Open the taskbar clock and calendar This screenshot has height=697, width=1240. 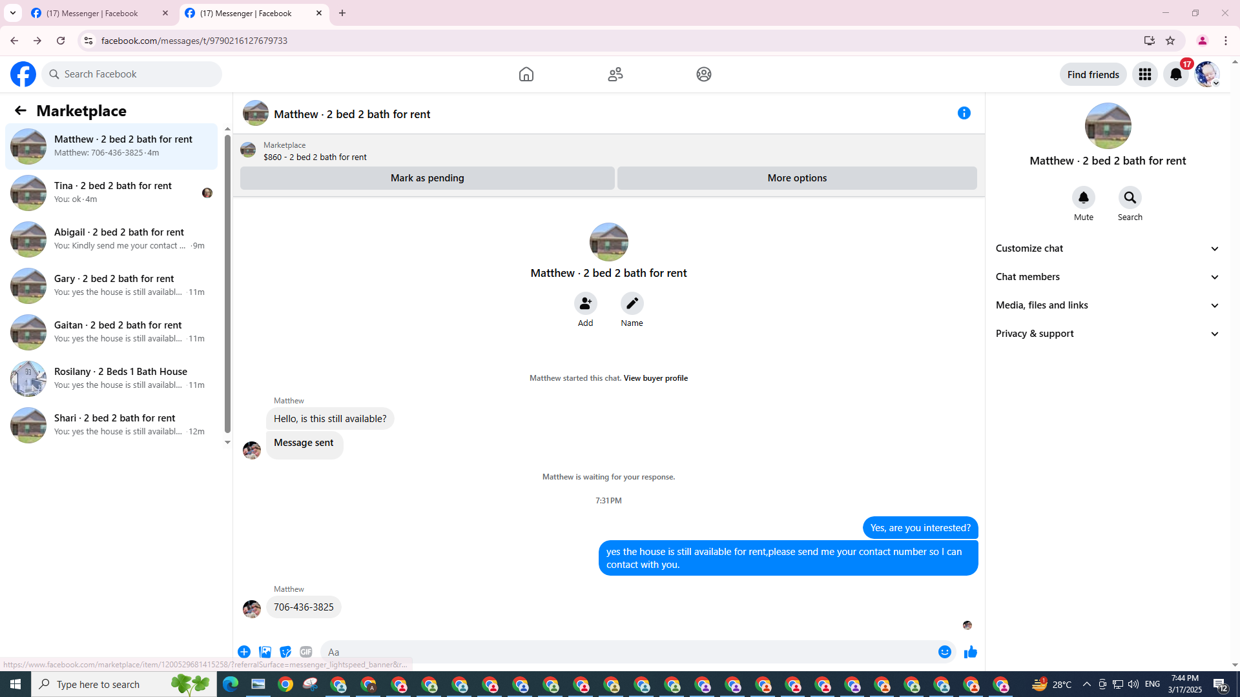[1184, 684]
